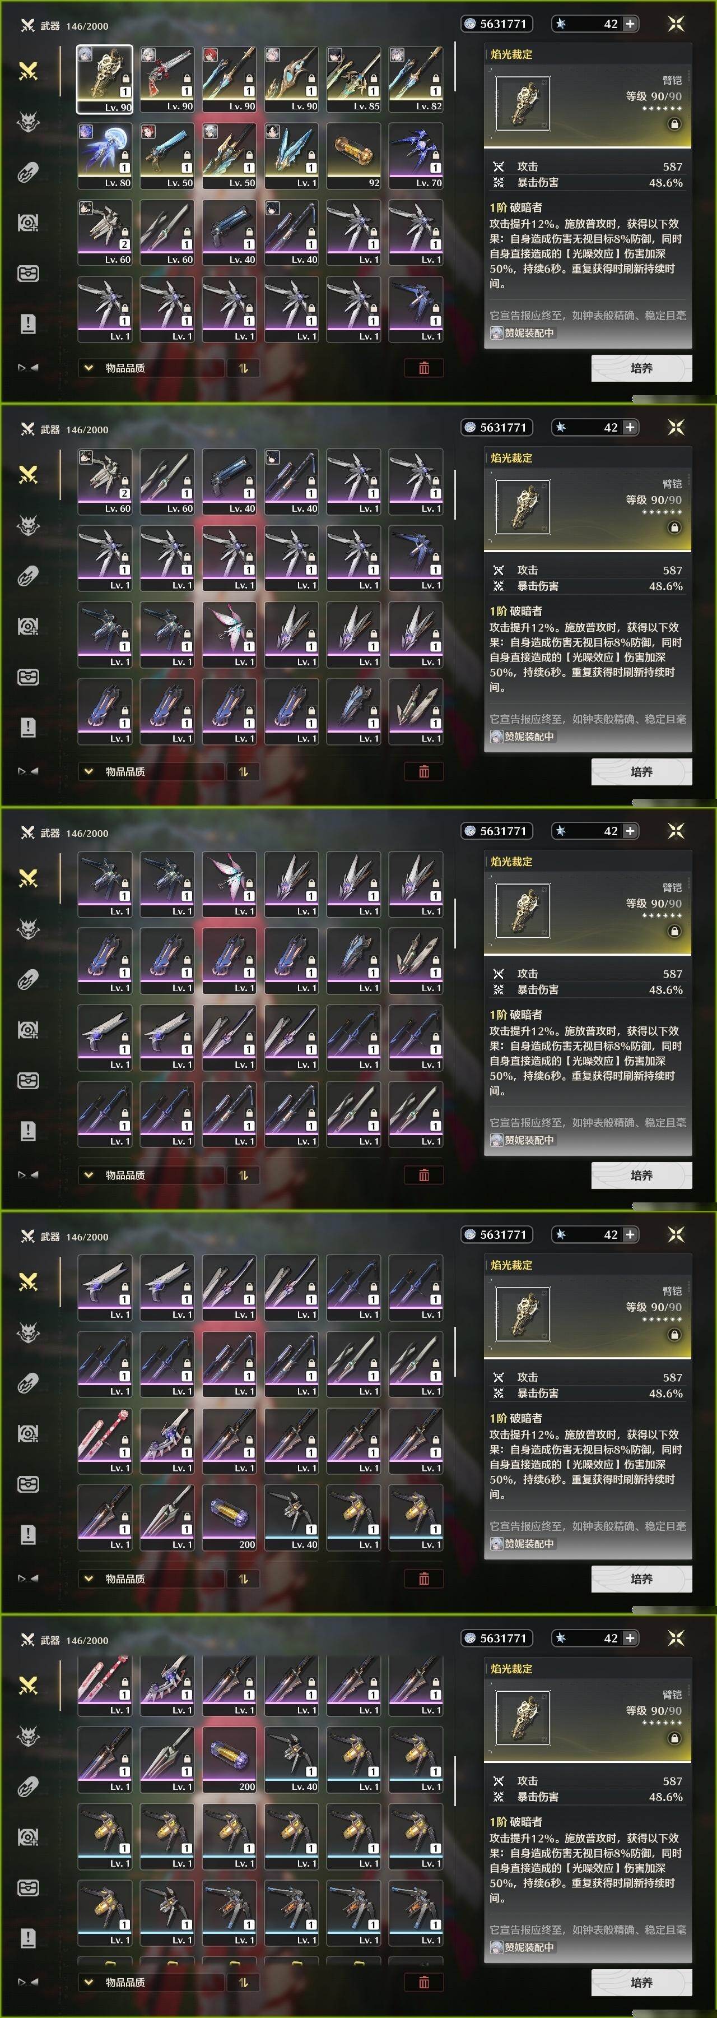The height and width of the screenshot is (2018, 717).
Task: Select the Lv. 50 blue pistol weapon
Action: (167, 156)
